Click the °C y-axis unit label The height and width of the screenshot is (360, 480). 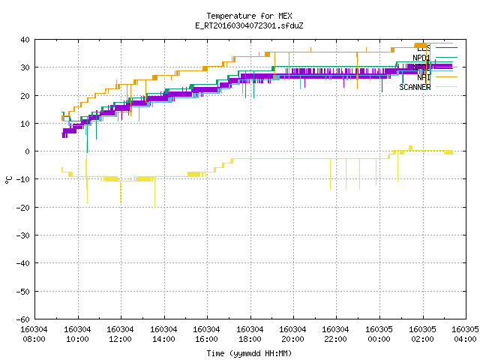click(x=8, y=180)
